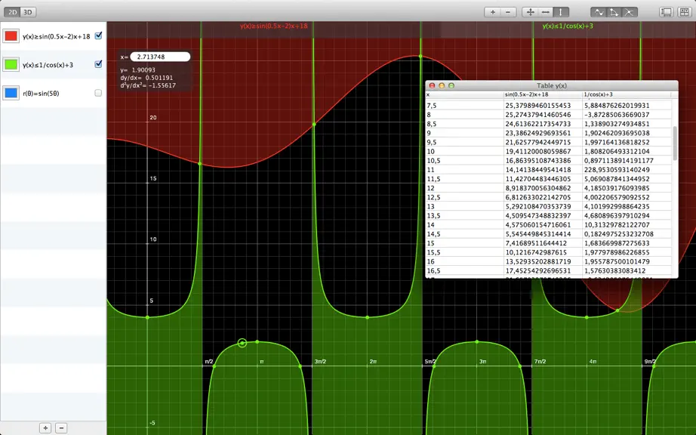The image size is (696, 435).
Task: Open the axis range settings icon
Action: pos(667,12)
